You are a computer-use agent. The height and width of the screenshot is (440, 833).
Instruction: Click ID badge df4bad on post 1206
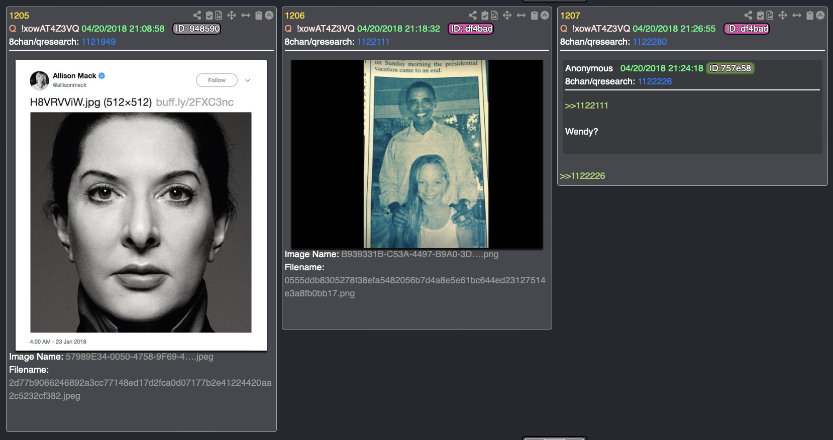click(x=471, y=29)
